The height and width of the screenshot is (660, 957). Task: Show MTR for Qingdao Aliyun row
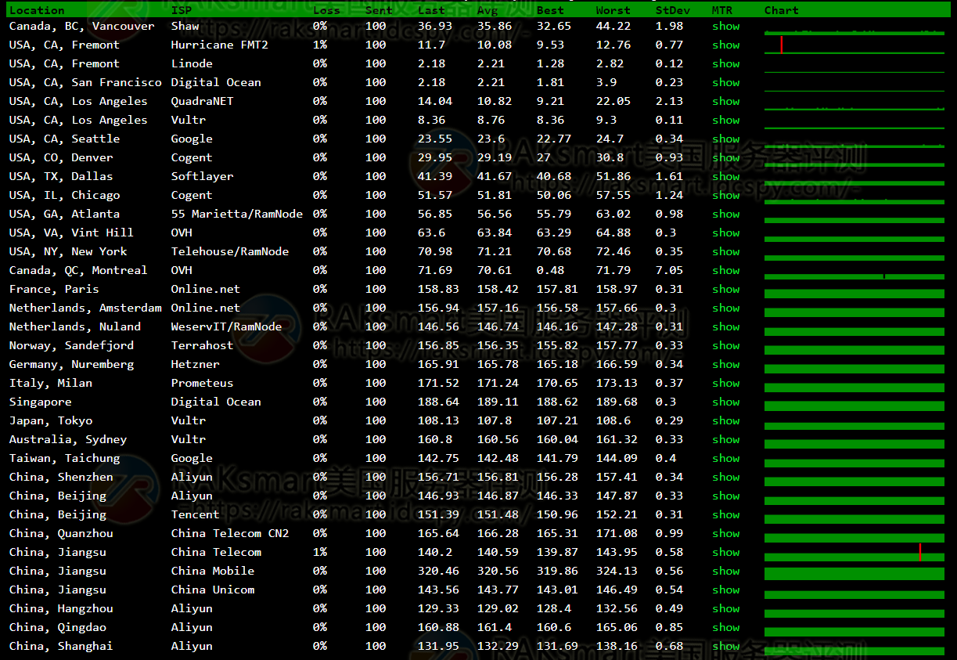(725, 627)
